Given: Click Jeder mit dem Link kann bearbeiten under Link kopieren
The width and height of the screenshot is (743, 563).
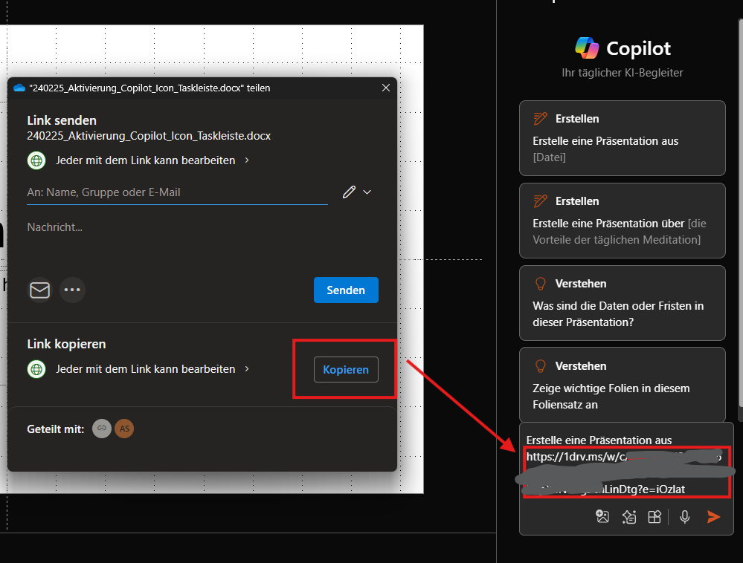Looking at the screenshot, I should 146,369.
